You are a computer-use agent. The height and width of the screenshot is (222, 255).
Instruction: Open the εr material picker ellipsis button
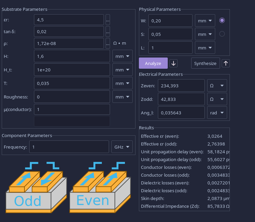click(108, 20)
